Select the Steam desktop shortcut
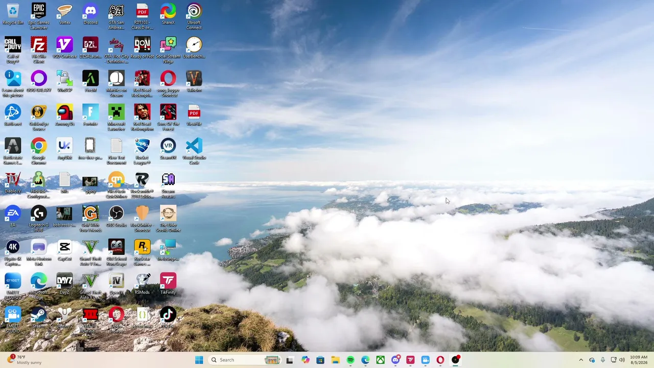Screen dimensions: 654x368 tap(39, 318)
